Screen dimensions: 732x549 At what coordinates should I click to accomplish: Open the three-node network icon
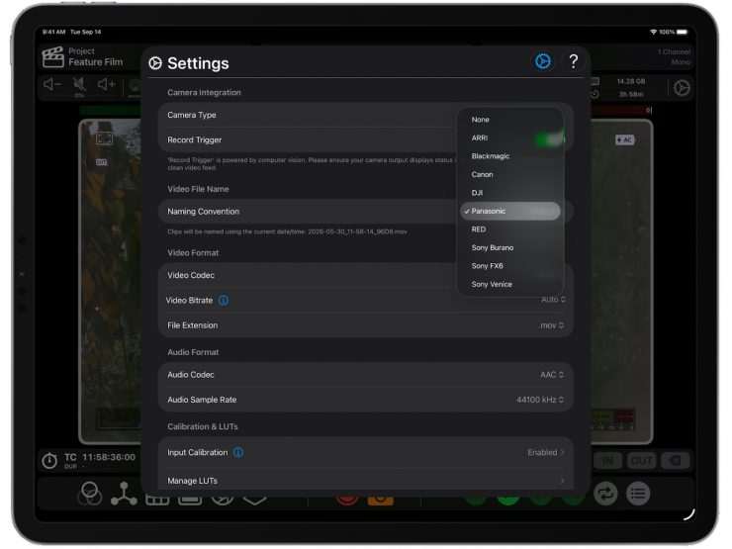[124, 494]
